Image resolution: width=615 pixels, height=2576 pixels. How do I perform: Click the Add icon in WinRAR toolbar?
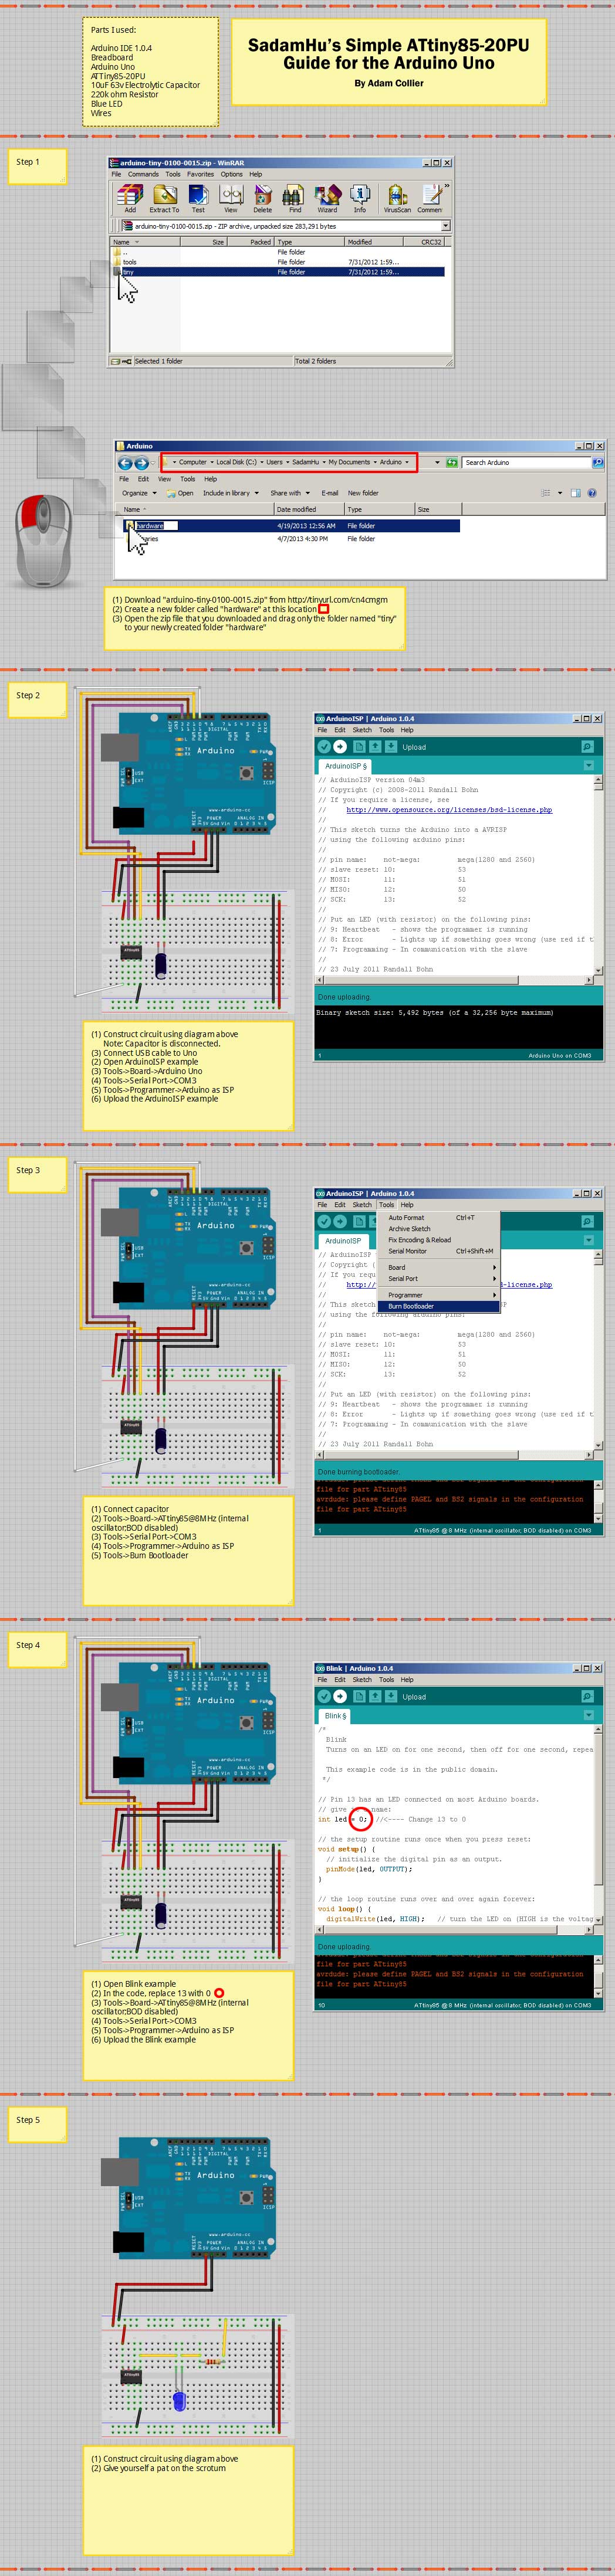[x=129, y=197]
